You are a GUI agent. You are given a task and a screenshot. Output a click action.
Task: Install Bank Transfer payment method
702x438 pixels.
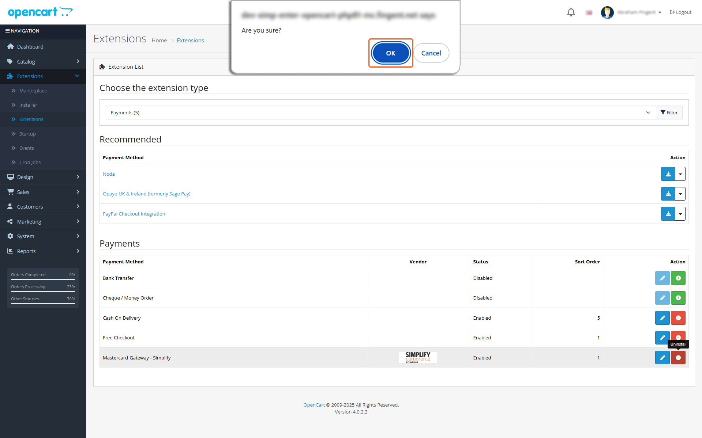[678, 278]
